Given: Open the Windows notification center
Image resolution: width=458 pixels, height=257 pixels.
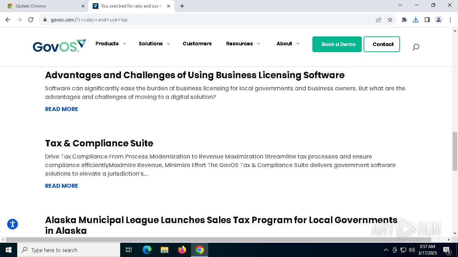Looking at the screenshot, I should point(447,250).
